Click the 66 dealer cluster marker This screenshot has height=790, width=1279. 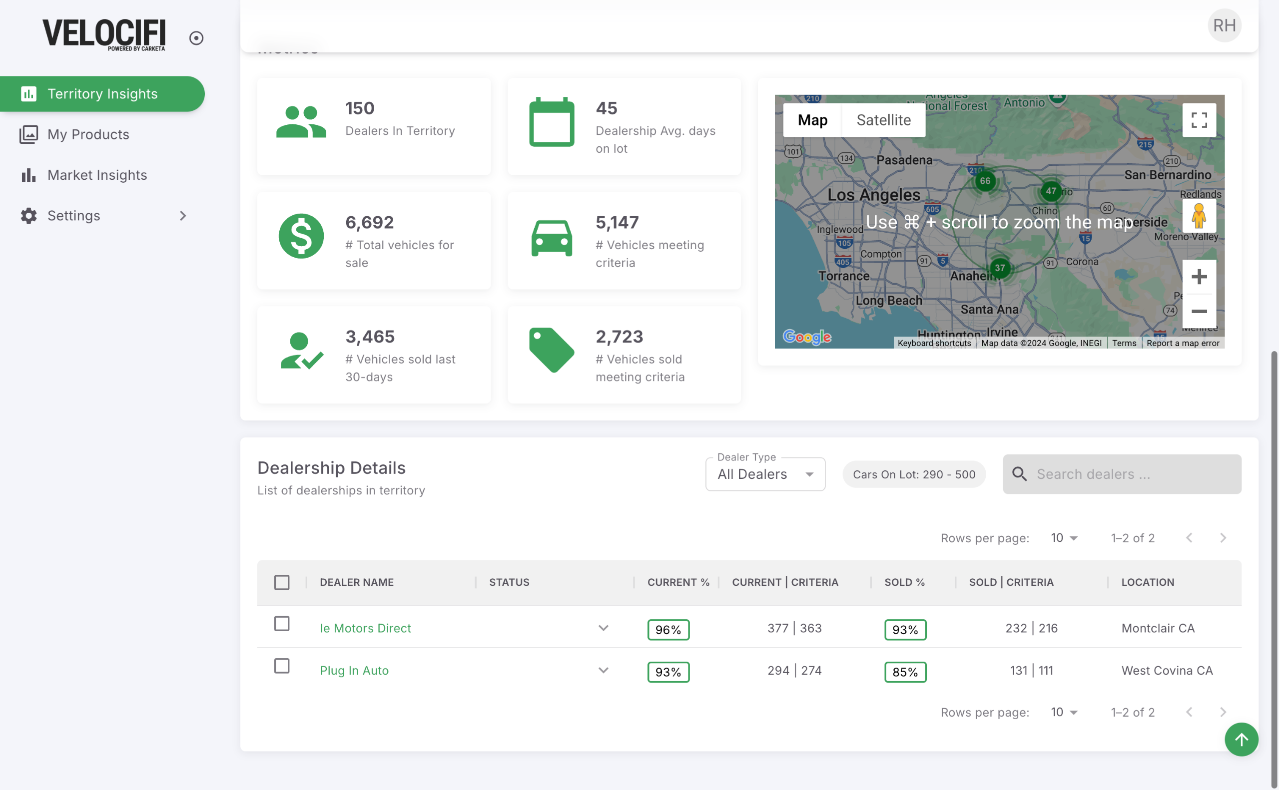click(985, 181)
